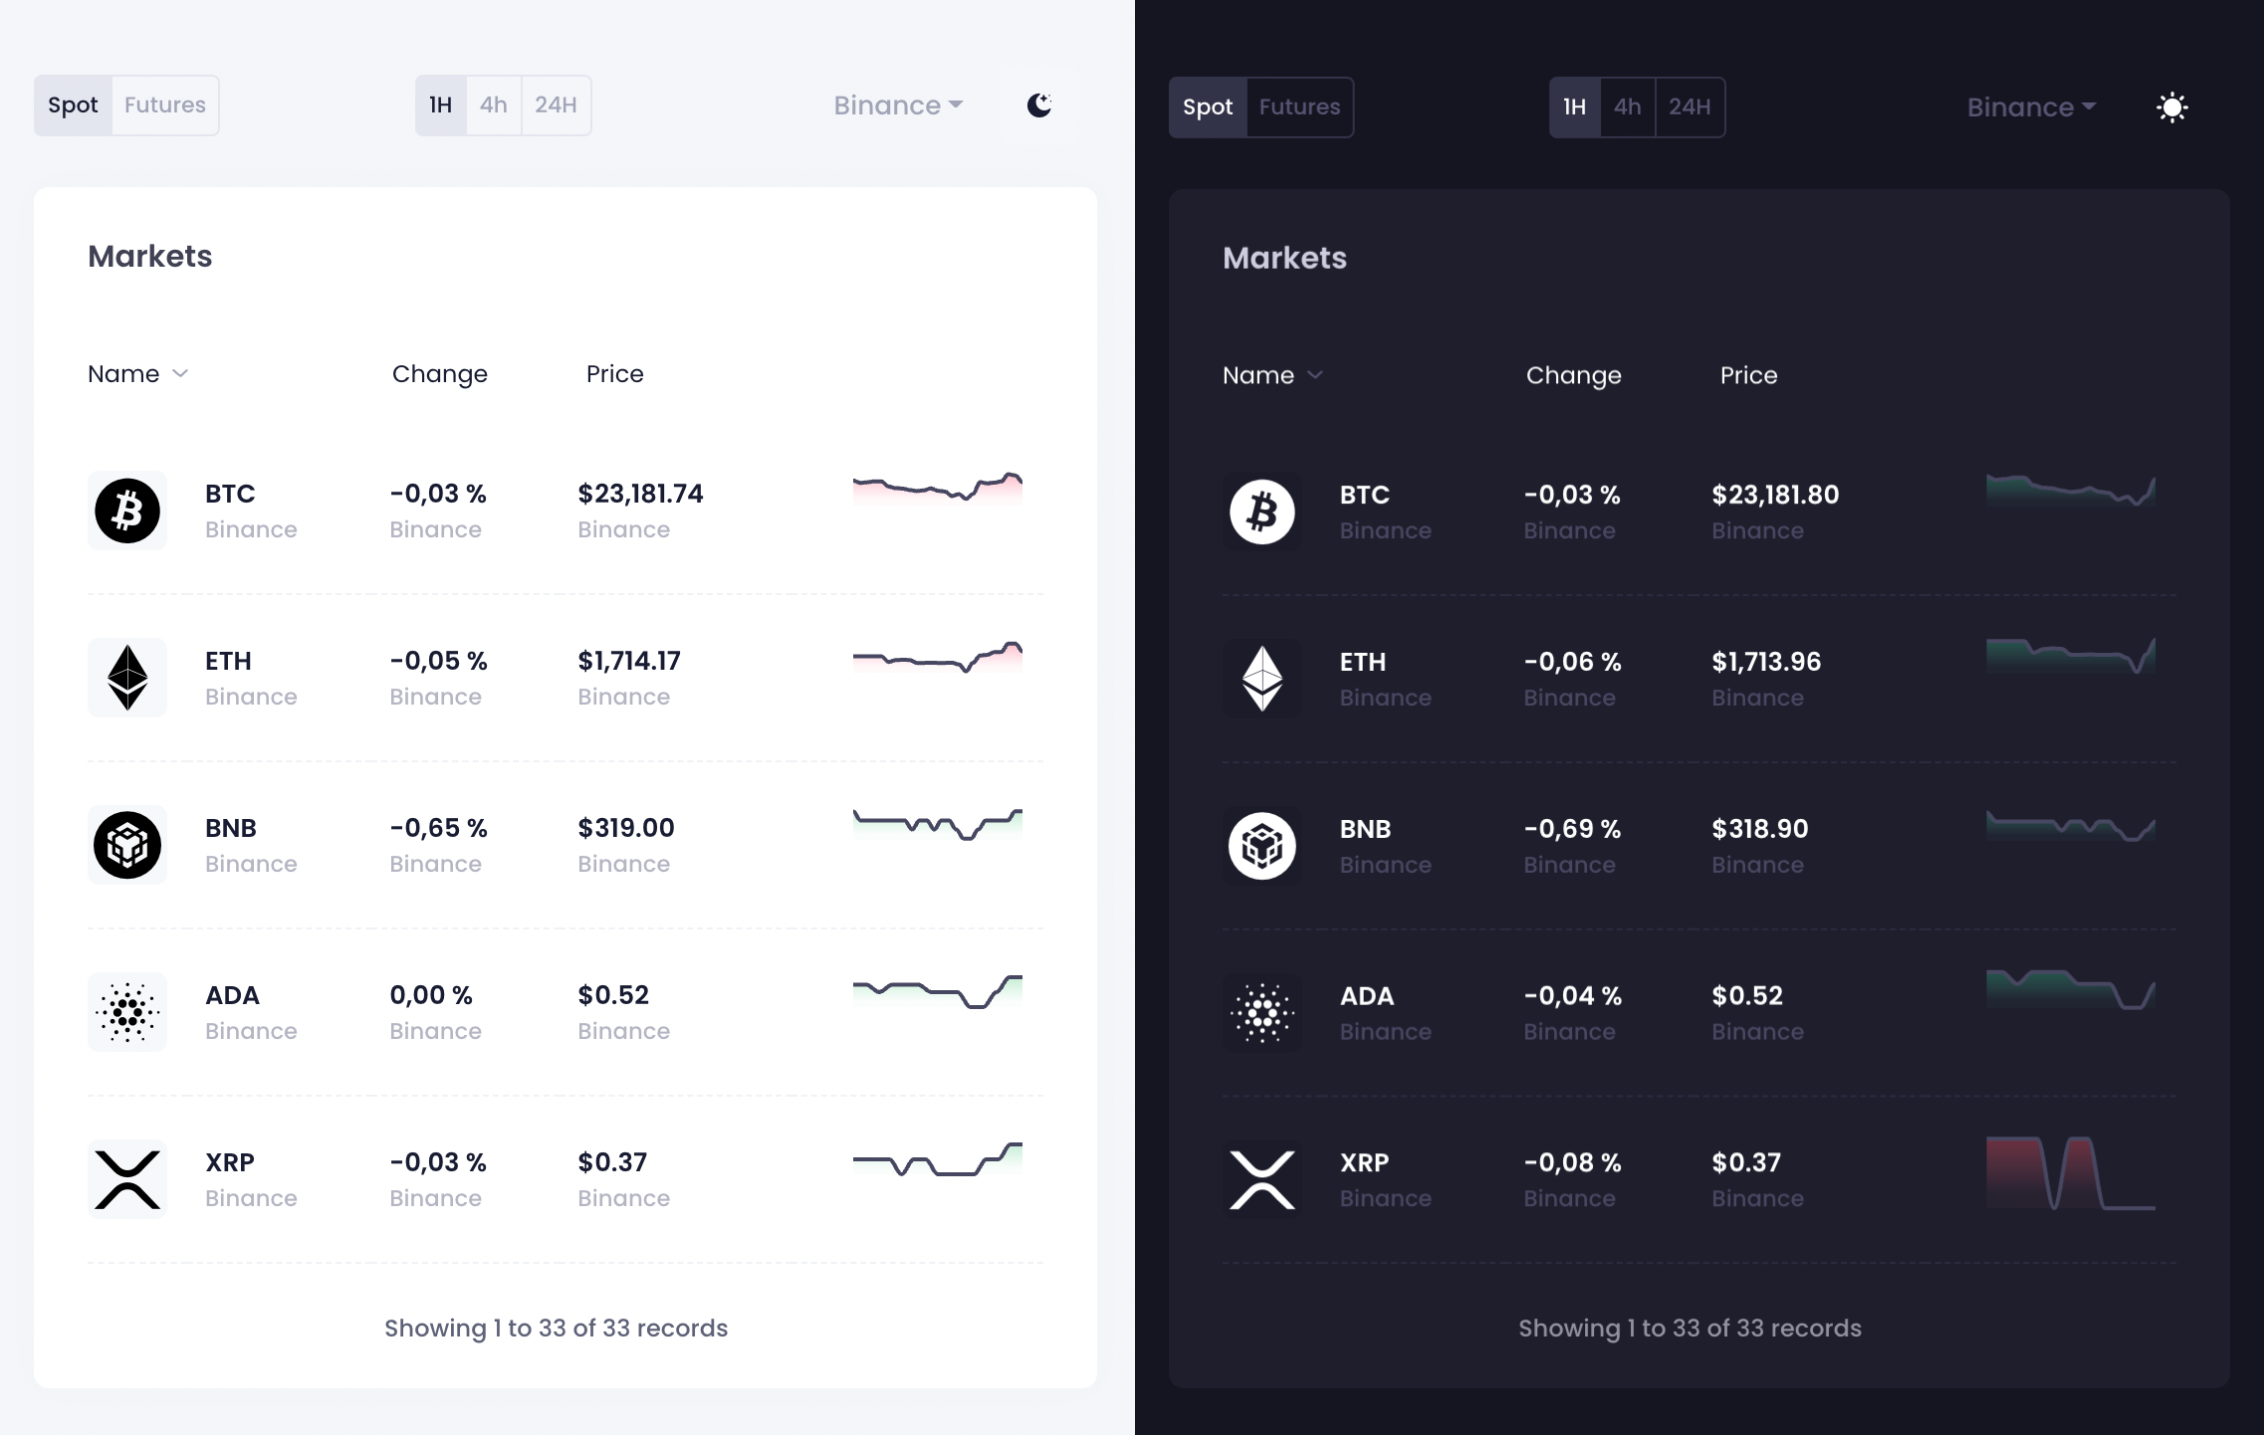Click ETH price $1,713.96
Image resolution: width=2264 pixels, height=1435 pixels.
point(1766,662)
